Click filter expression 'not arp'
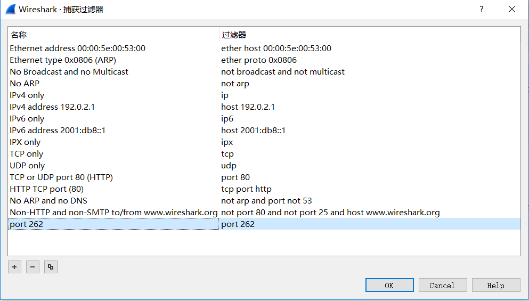The width and height of the screenshot is (529, 301). click(235, 83)
